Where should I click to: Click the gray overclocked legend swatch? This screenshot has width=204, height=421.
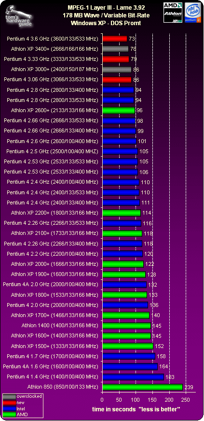(9, 396)
